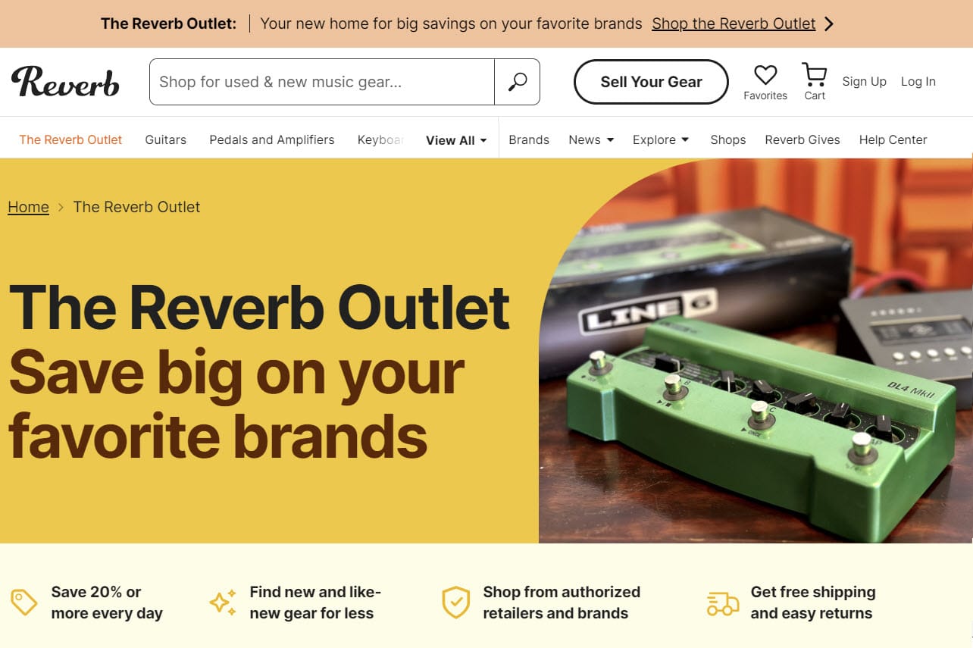Screen dimensions: 973x648
Task: Click the Line 6 DL4 pedal image
Action: click(756, 350)
